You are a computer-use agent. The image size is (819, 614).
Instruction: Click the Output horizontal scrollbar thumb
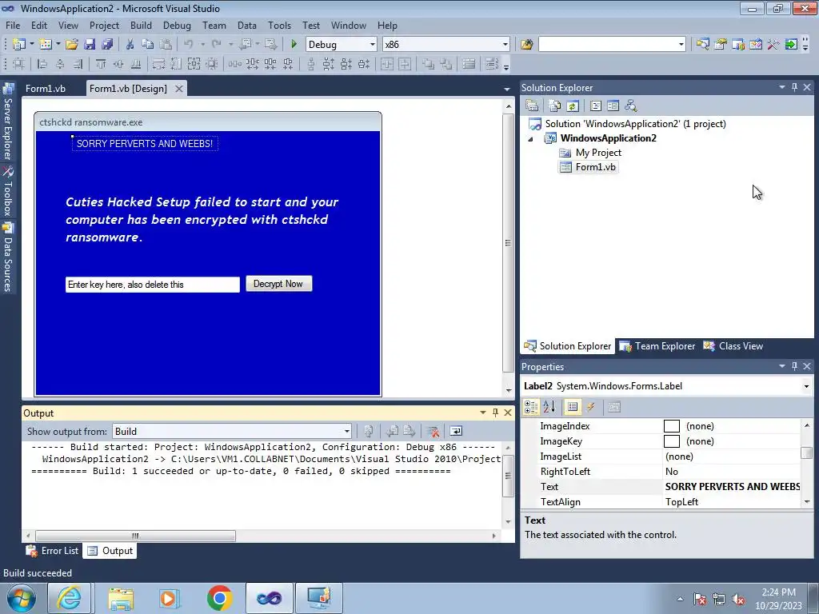click(135, 536)
